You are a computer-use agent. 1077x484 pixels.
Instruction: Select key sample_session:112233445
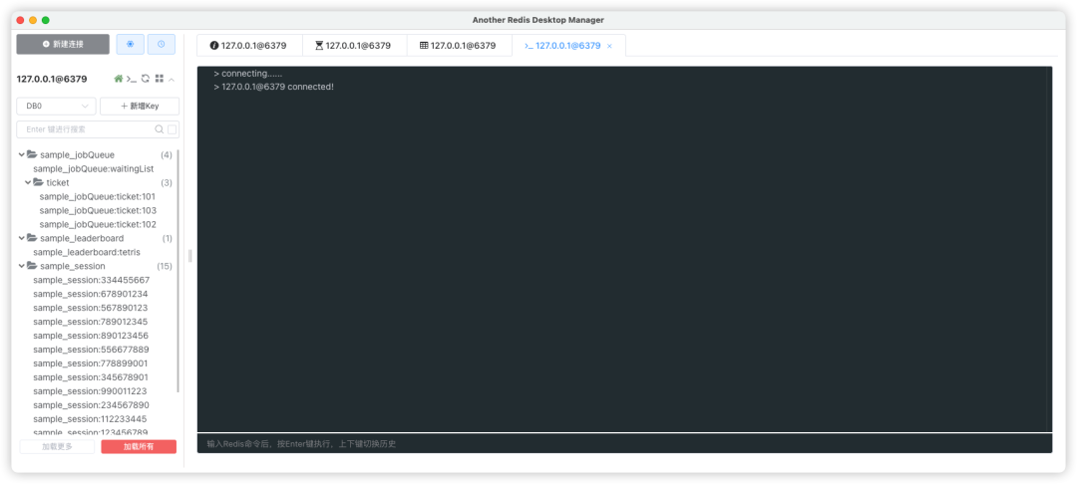coord(90,419)
